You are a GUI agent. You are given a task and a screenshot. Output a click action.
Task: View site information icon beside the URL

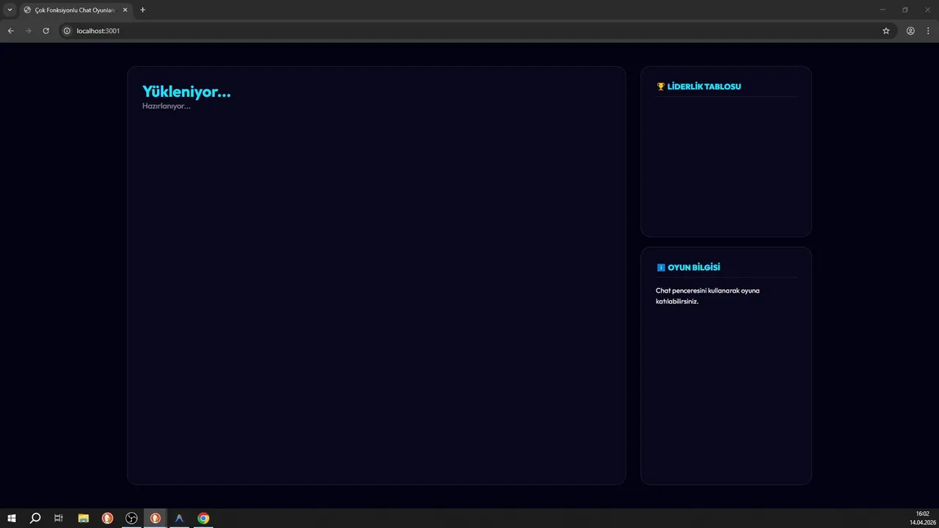click(x=67, y=31)
